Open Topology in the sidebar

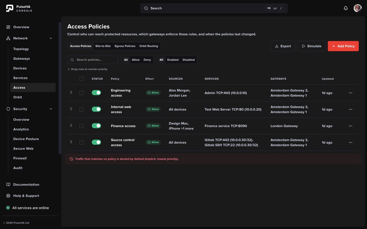coord(33,49)
